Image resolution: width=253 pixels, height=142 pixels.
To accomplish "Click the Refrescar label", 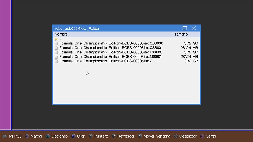I will click(x=126, y=136).
